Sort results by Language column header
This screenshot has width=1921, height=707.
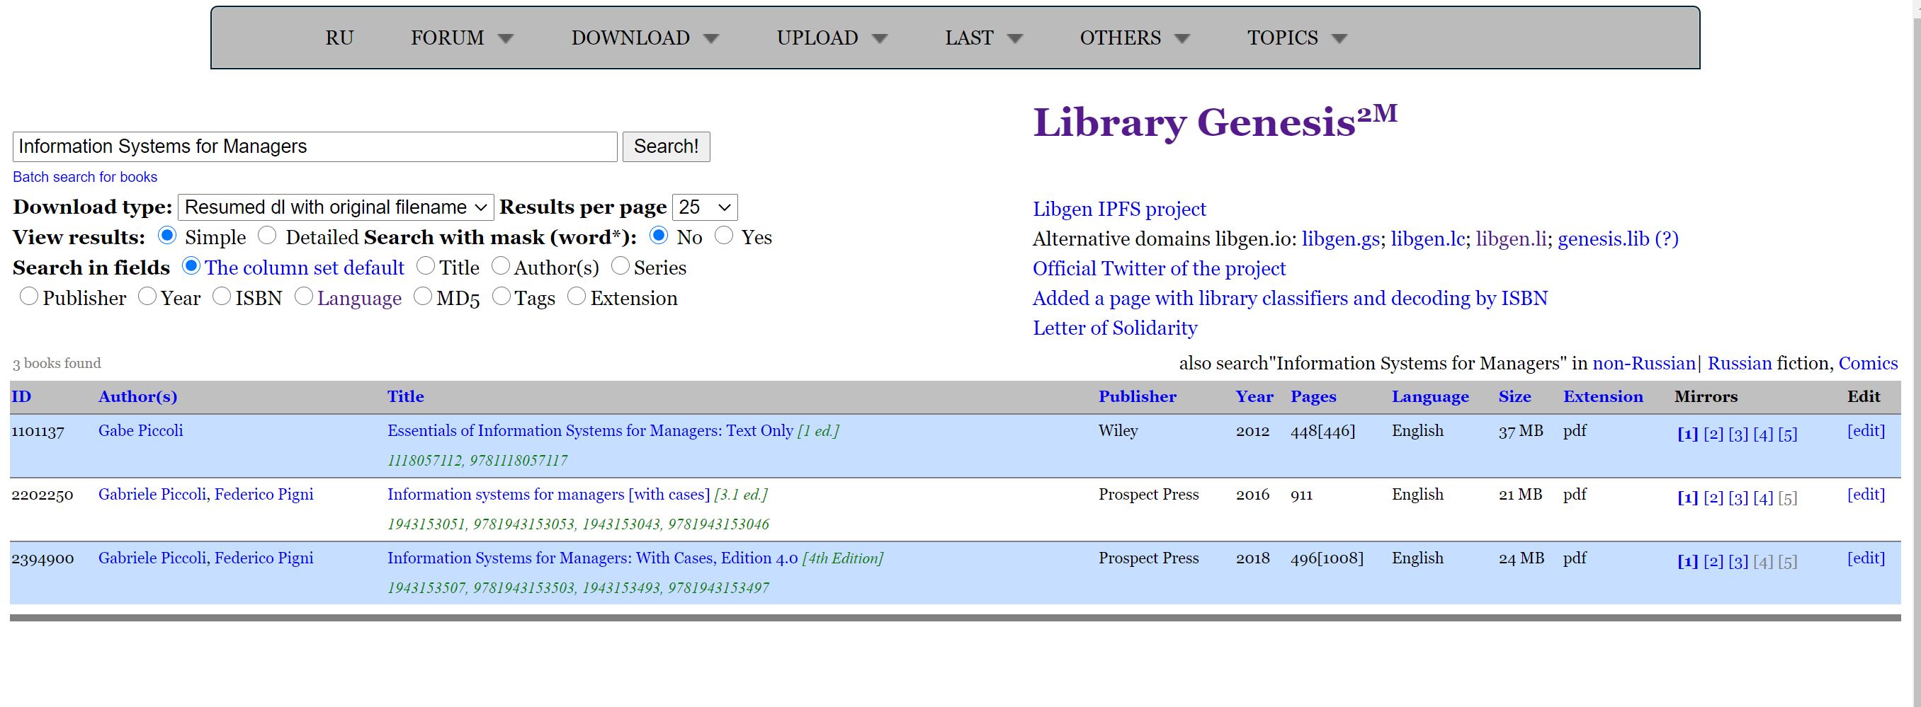click(1430, 397)
